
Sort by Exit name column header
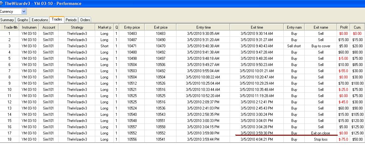pyautogui.click(x=321, y=27)
